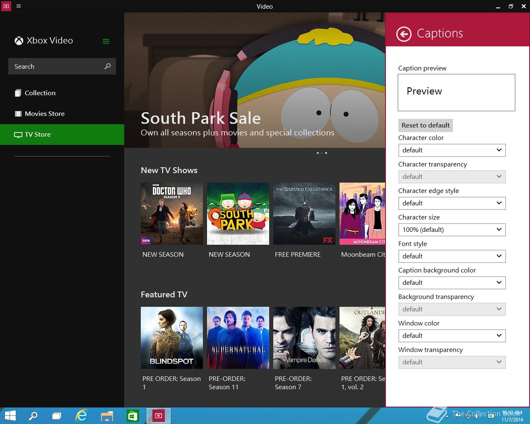The width and height of the screenshot is (530, 424).
Task: Open the Character size dropdown
Action: coord(452,229)
